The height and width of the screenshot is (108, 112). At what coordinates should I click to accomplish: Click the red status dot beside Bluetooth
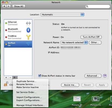tap(6, 30)
